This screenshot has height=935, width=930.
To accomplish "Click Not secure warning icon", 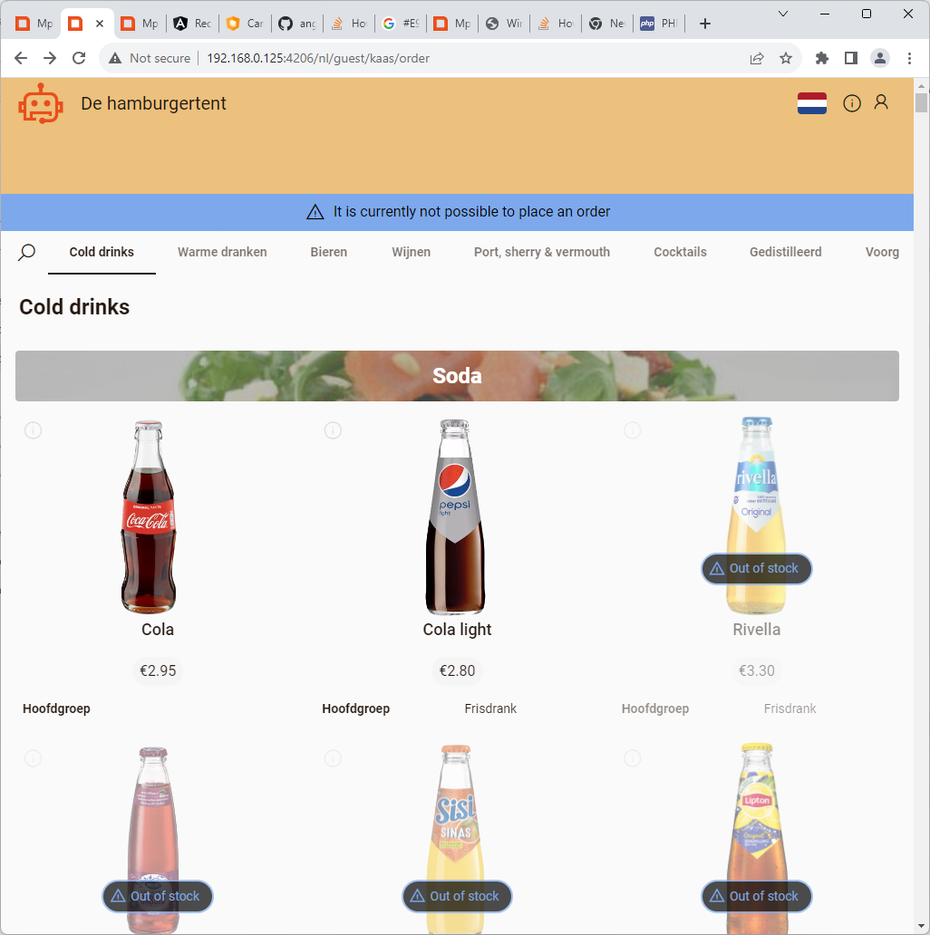I will [x=115, y=58].
